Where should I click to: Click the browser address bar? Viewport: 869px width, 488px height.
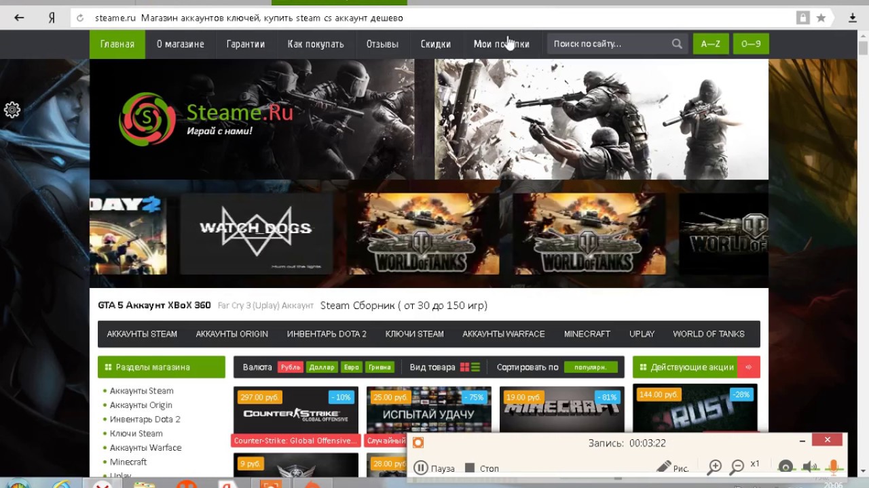(434, 18)
